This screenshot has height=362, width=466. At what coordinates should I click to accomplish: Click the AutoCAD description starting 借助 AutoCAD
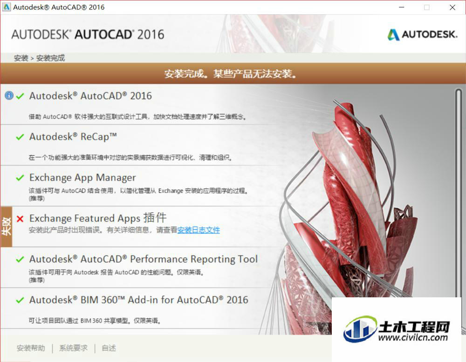(137, 117)
